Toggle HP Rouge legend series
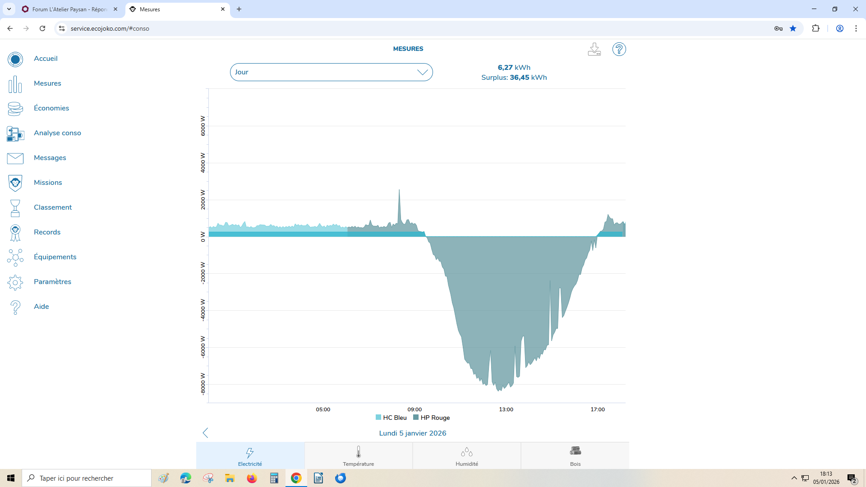The image size is (866, 487). [431, 418]
